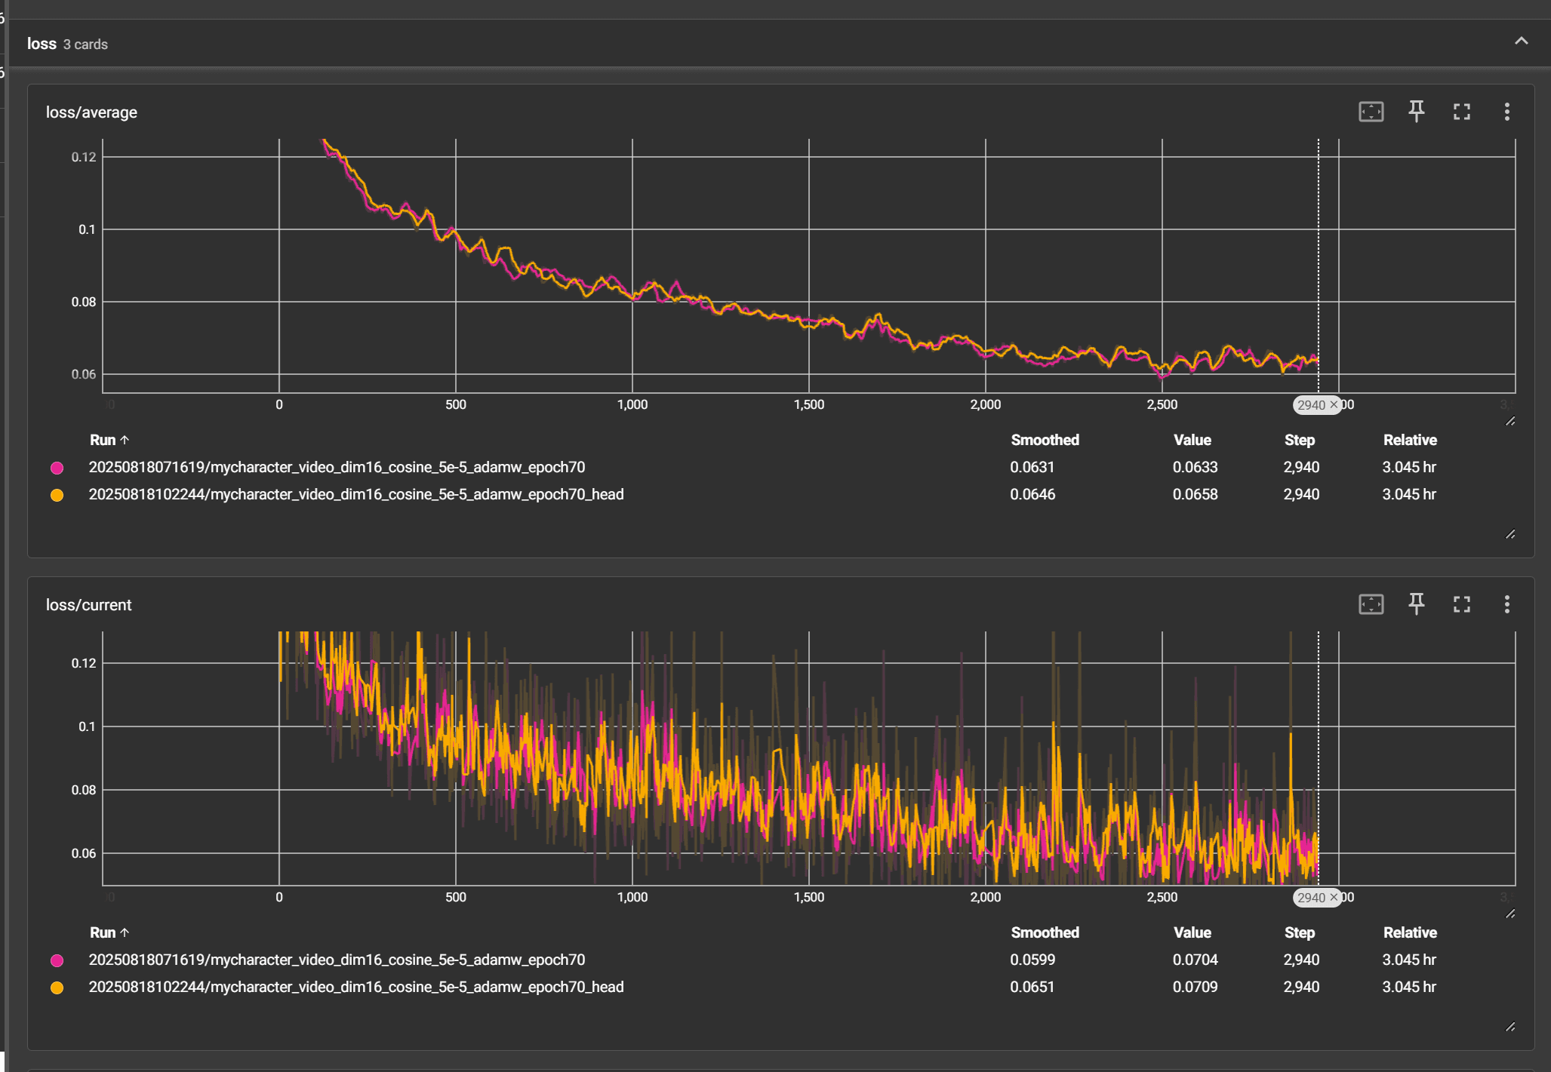Click the Value column header in loss/average
Viewport: 1551px width, 1072px height.
pos(1192,440)
